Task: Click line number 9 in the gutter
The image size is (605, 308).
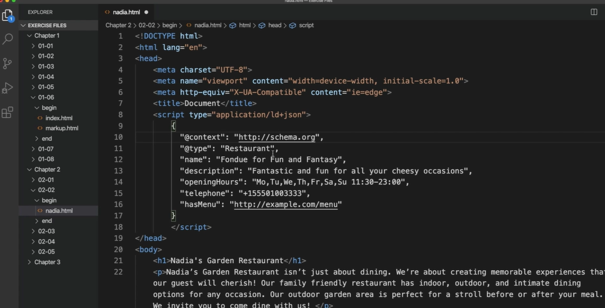Action: 119,126
